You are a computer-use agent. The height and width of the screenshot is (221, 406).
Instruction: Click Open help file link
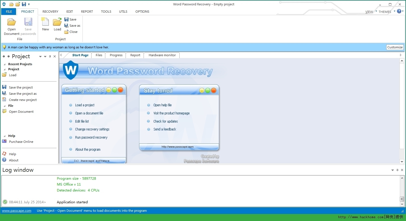click(x=162, y=105)
